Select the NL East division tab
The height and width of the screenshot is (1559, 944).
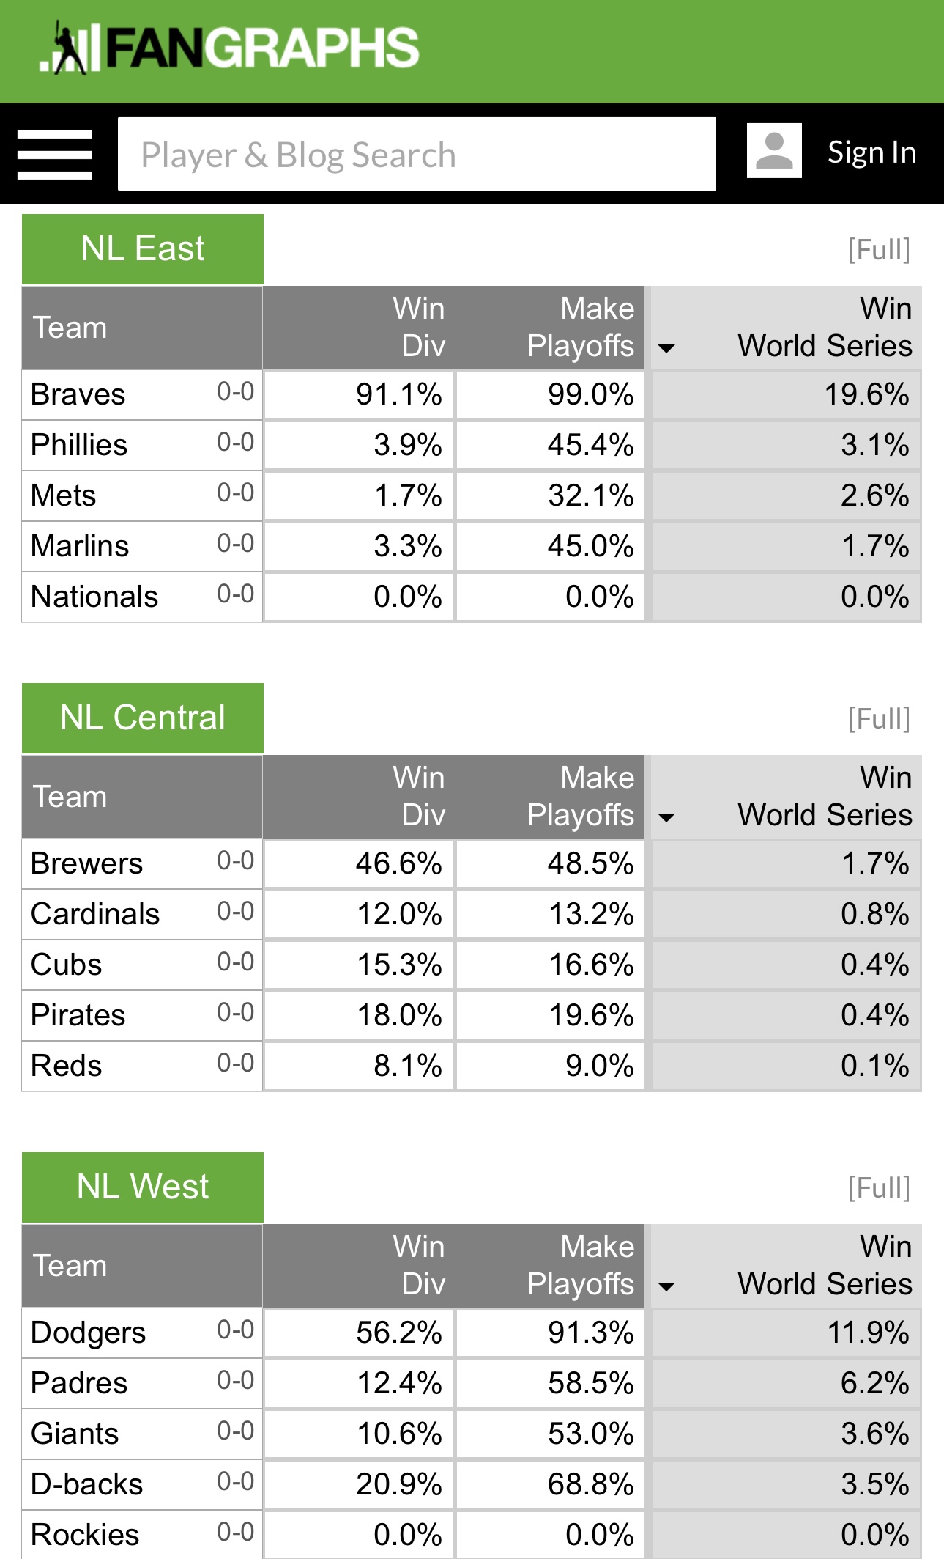pyautogui.click(x=143, y=248)
